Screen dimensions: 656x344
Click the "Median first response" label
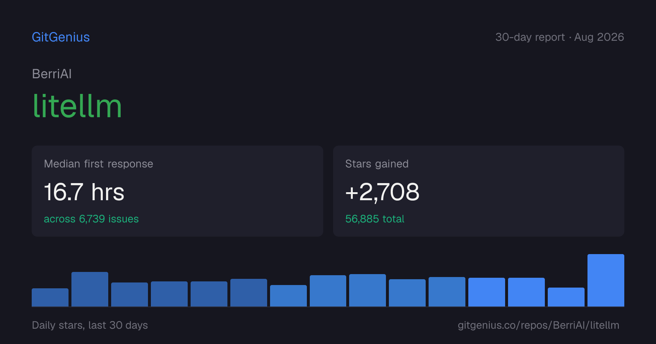[98, 164]
